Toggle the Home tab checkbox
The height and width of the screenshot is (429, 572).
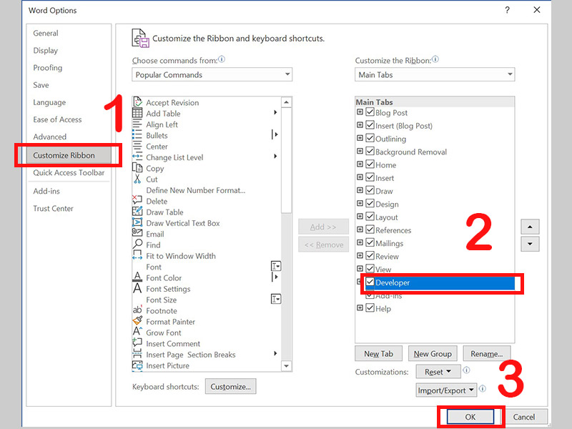coord(370,164)
